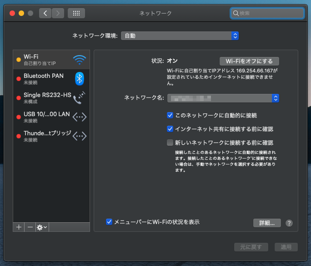Show all preferences grid button
Screen dimensions: 311x266
[x=76, y=13]
